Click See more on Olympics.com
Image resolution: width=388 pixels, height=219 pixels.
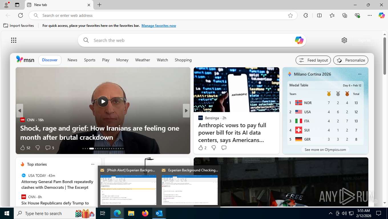point(325,149)
